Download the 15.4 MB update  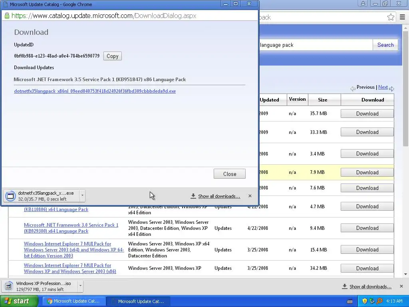tap(367, 249)
